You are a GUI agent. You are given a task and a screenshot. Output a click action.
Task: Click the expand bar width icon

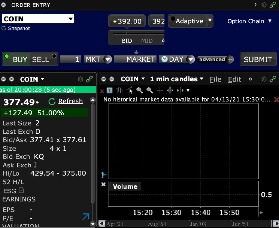click(170, 90)
